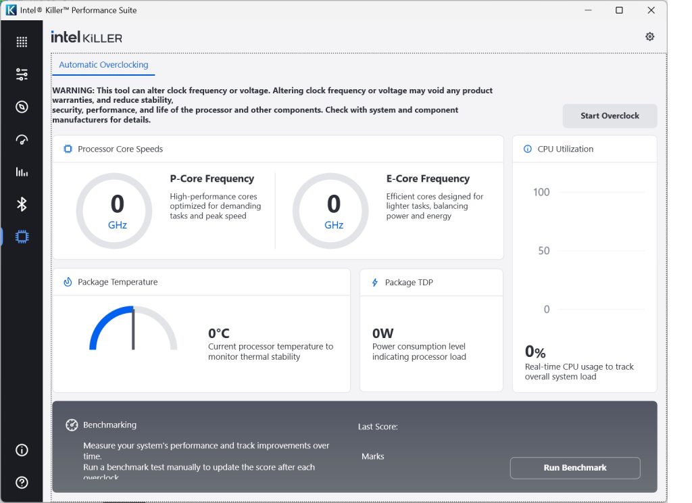Click the Last Score label
692x503 pixels.
[x=378, y=427]
